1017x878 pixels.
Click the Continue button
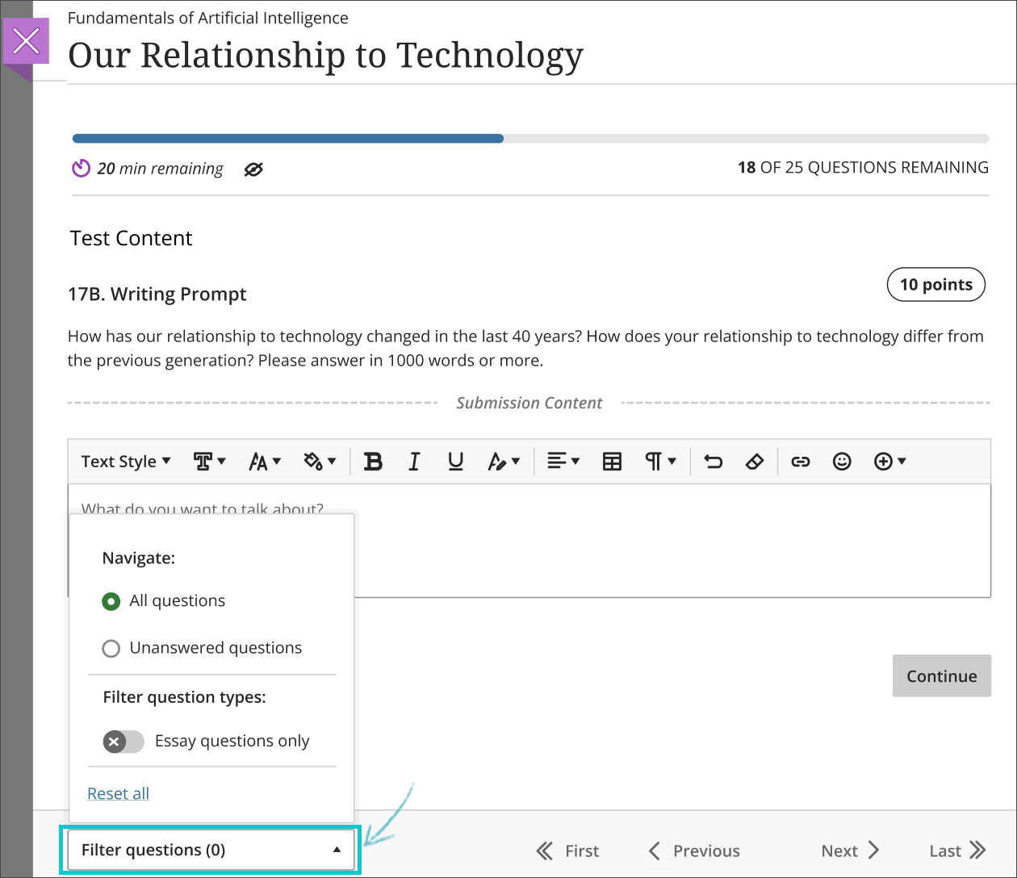tap(941, 675)
